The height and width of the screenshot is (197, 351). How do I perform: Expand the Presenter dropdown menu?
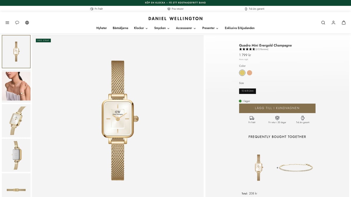[x=210, y=28]
